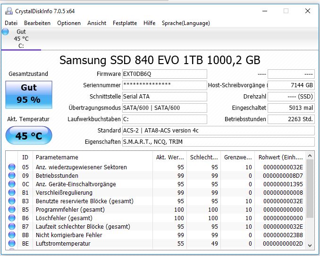Click the drive title Samsung SSD 840 EVO 1TB
The width and height of the screenshot is (320, 256).
tap(160, 60)
